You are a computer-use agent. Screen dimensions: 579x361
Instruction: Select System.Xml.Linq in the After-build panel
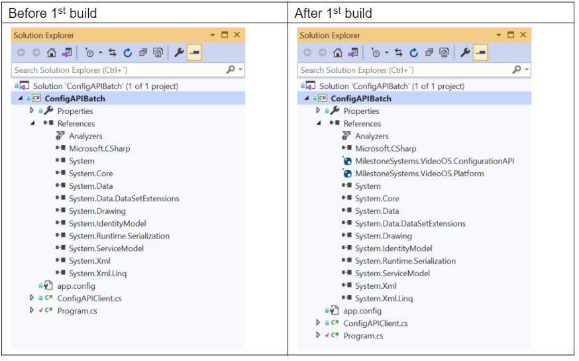(x=384, y=298)
